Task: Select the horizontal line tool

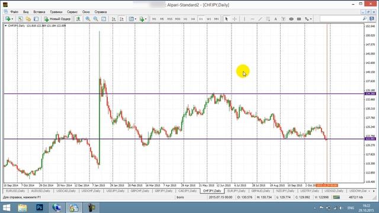Action: tap(252, 19)
